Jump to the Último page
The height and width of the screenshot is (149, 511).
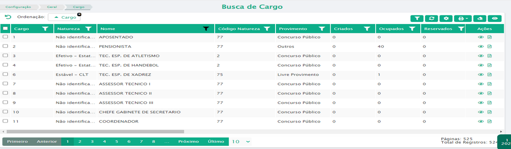216,142
